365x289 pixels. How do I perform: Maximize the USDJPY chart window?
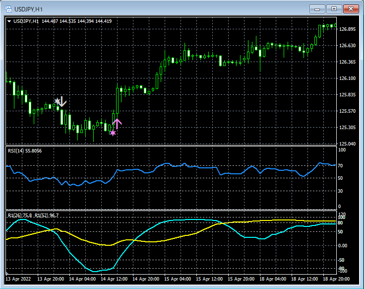tap(334, 9)
